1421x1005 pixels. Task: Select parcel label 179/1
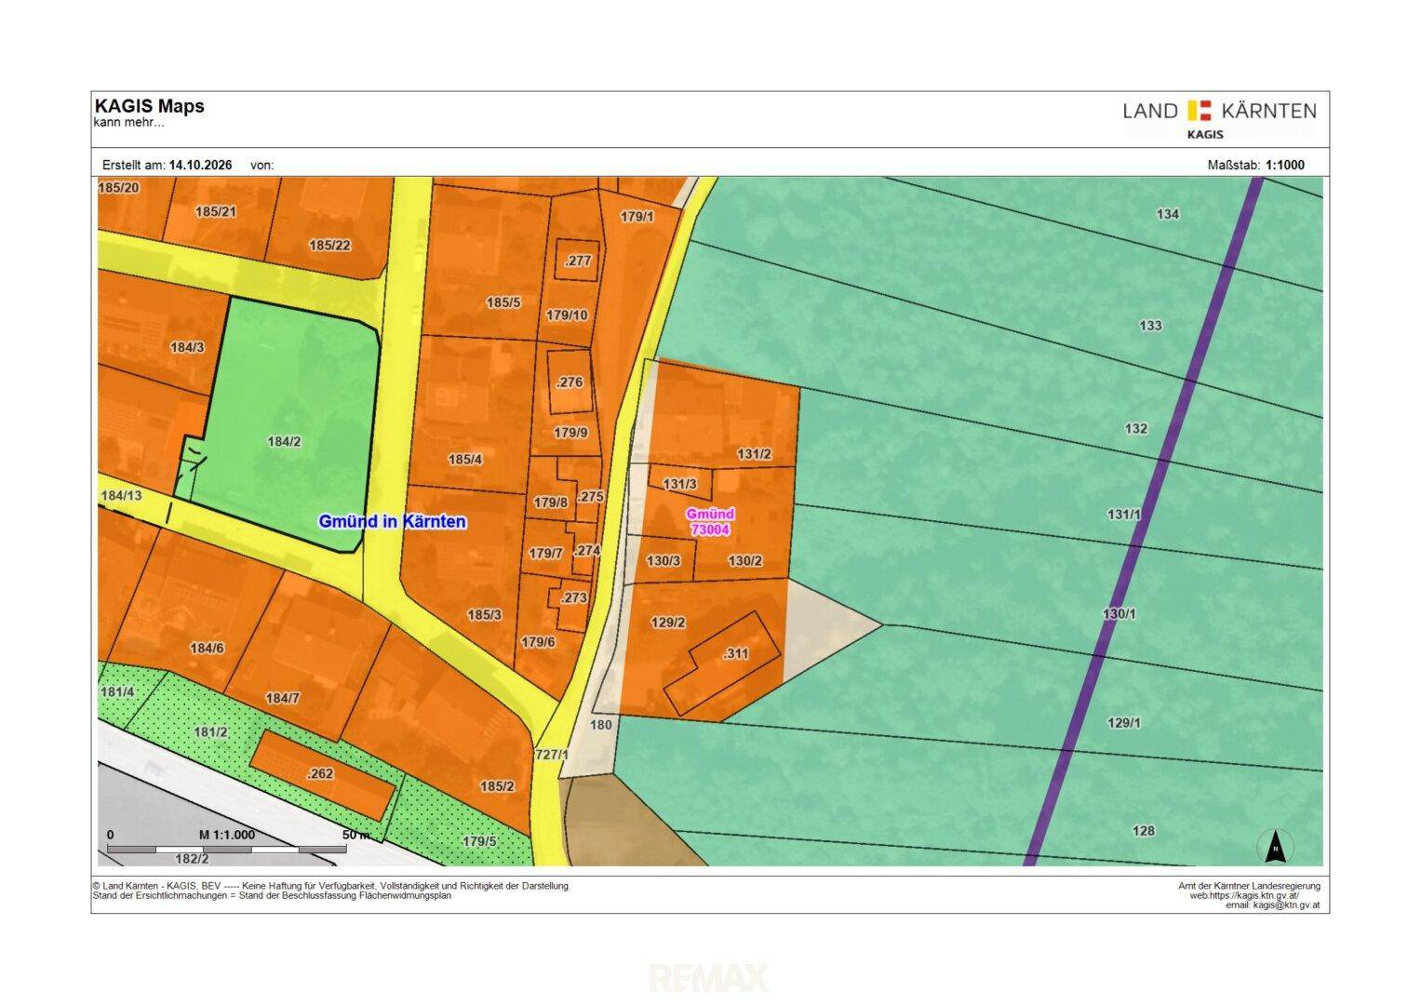(x=637, y=217)
